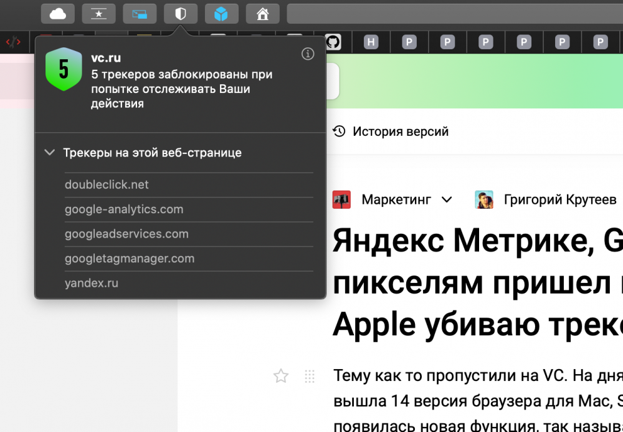Select the googleadservices.com tracker row

tap(189, 234)
